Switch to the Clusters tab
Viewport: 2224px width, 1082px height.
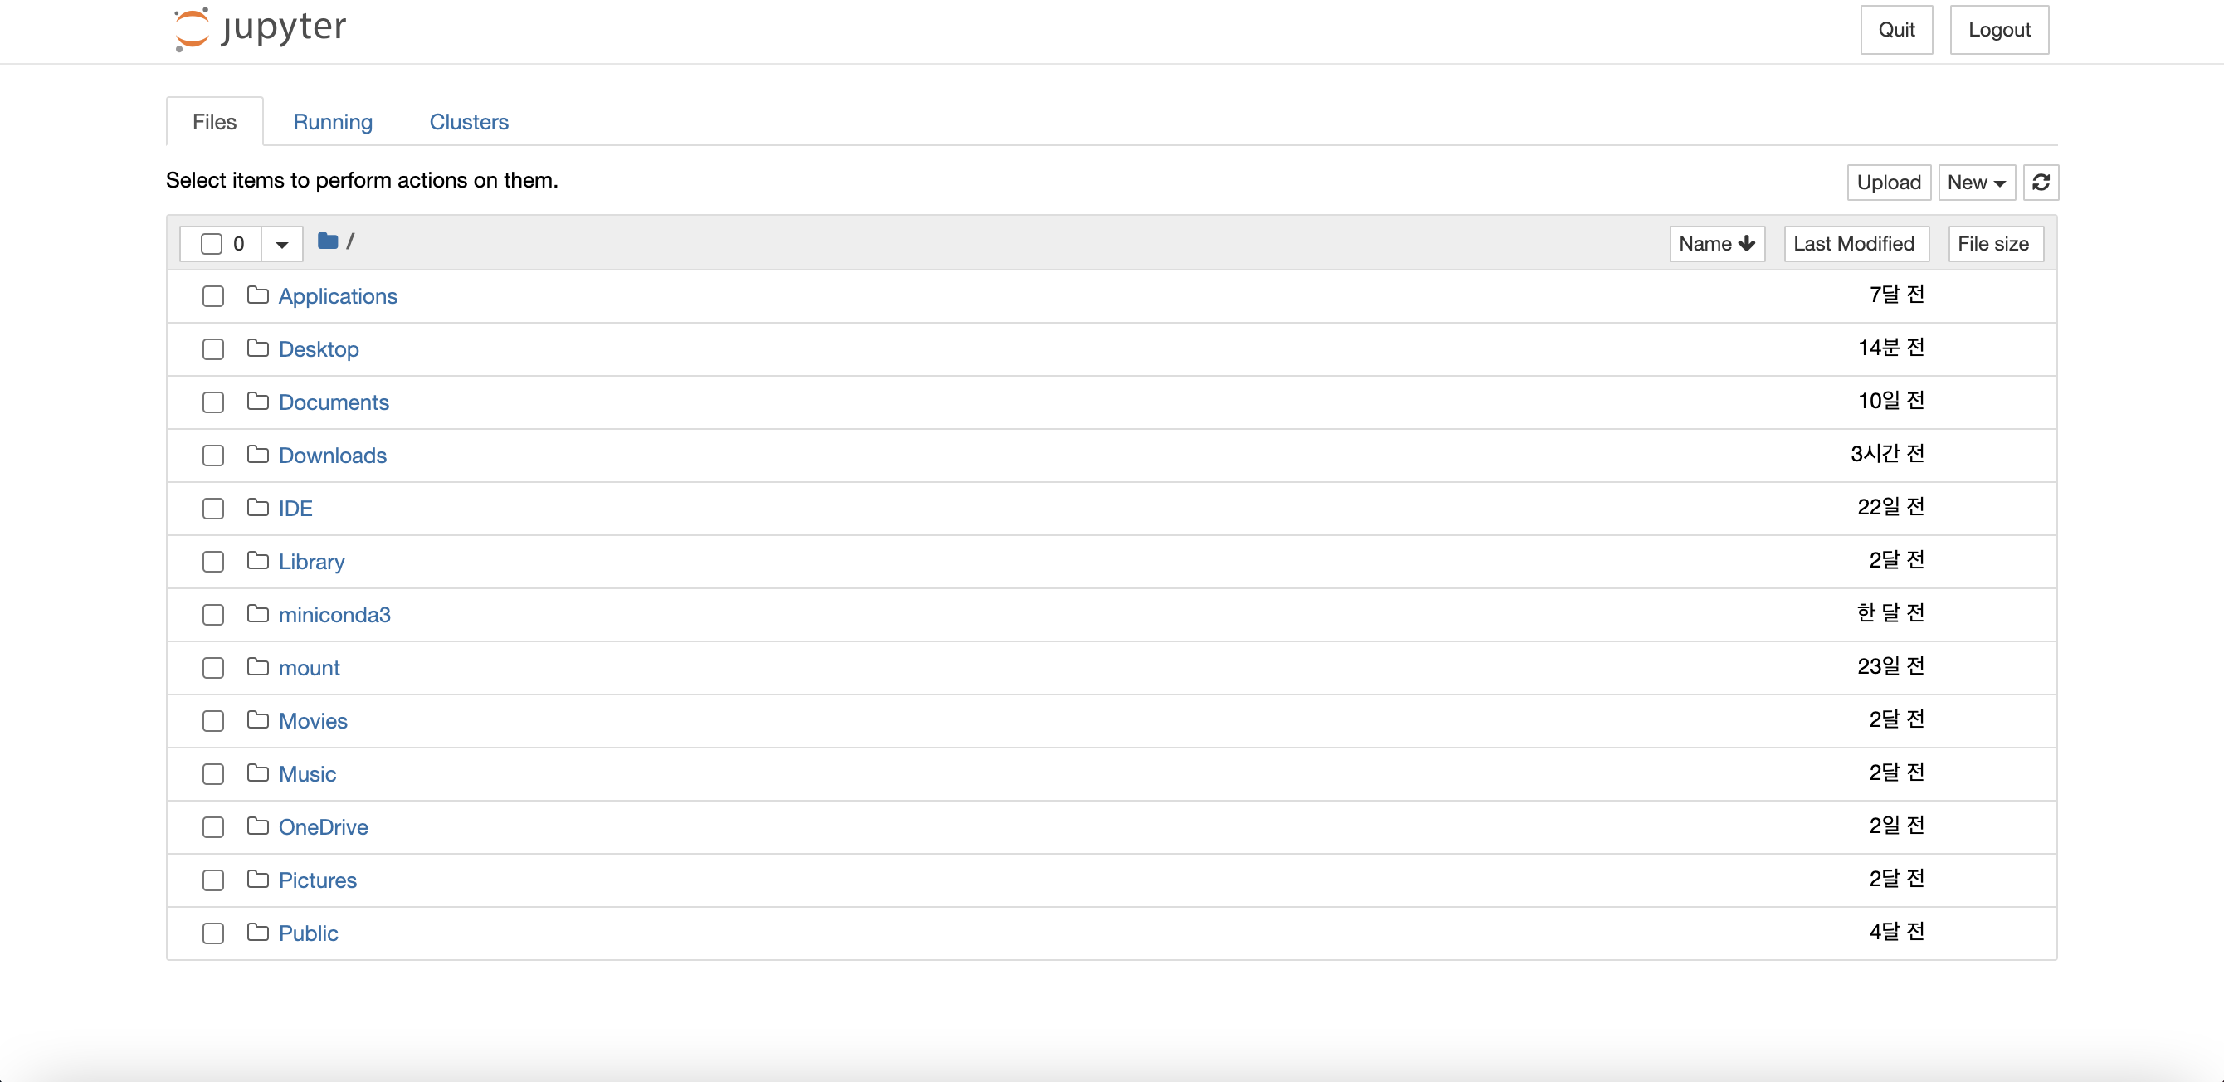coord(468,120)
